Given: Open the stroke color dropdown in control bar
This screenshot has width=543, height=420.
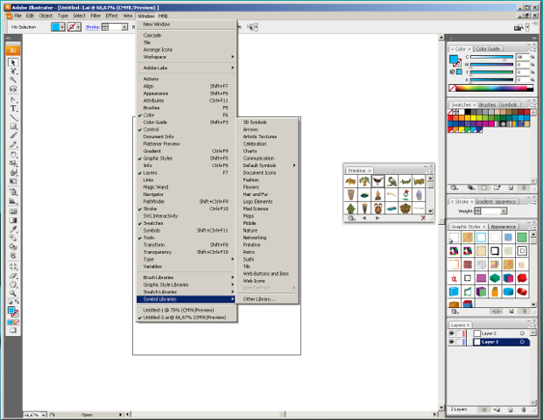Looking at the screenshot, I should coord(79,27).
